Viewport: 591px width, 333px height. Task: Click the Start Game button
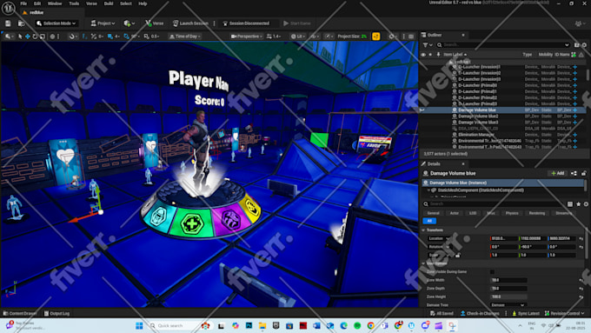pos(297,23)
